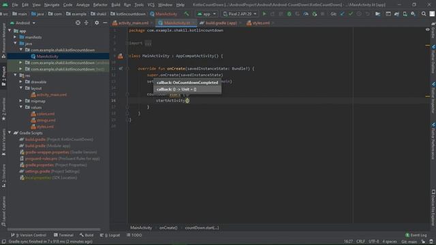Click the Debug app bug icon
436x245 pixels.
[x=289, y=14]
